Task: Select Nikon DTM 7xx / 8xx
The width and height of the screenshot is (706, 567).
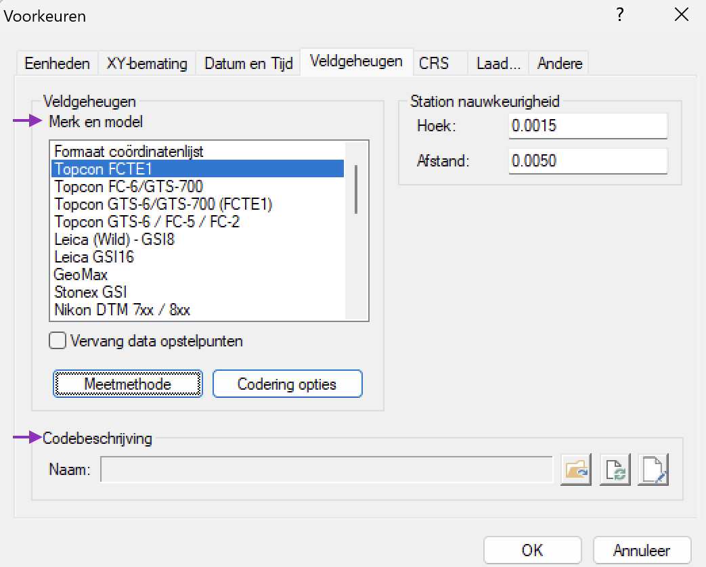Action: tap(198, 310)
